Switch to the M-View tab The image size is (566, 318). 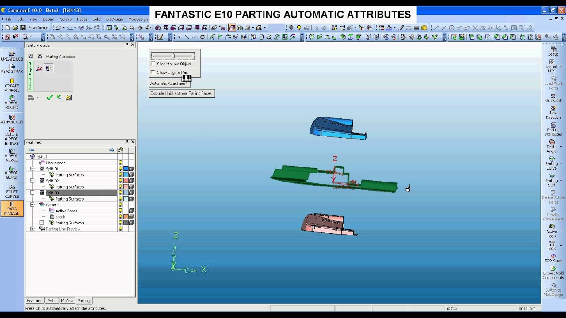[67, 301]
